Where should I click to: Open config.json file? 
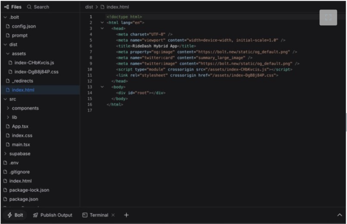point(24,26)
